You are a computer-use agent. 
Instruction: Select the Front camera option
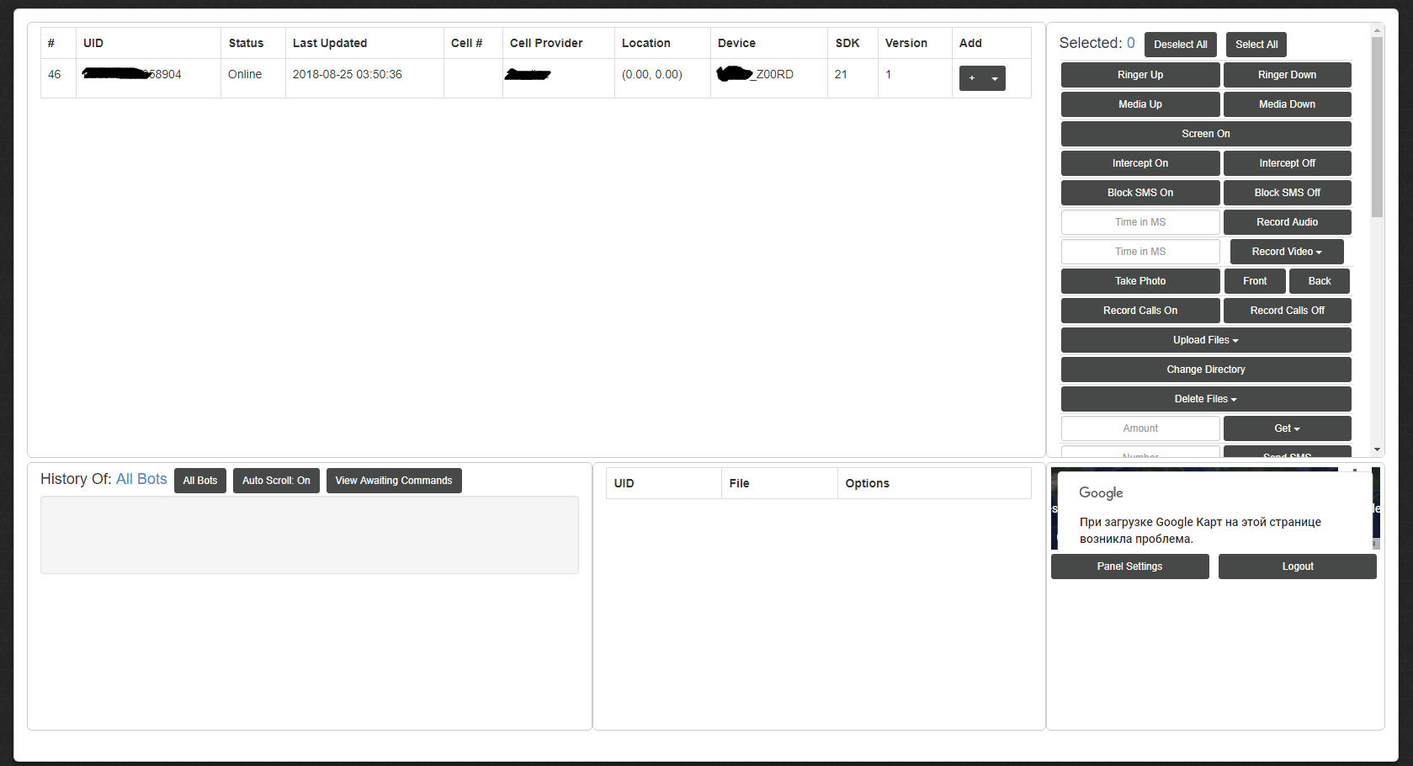coord(1254,281)
